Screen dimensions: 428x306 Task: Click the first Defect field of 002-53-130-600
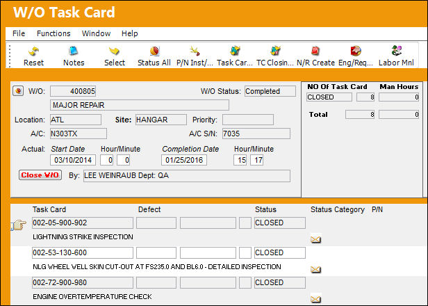[x=156, y=252]
